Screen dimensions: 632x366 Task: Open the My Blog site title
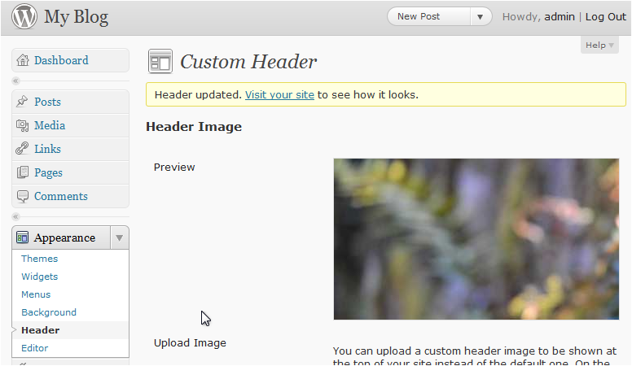(77, 17)
